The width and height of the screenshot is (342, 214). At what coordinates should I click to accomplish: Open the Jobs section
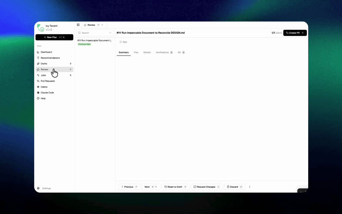(54, 75)
